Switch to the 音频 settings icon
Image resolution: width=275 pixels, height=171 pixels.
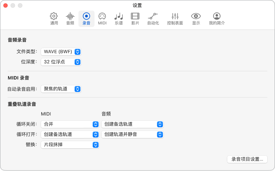point(70,18)
